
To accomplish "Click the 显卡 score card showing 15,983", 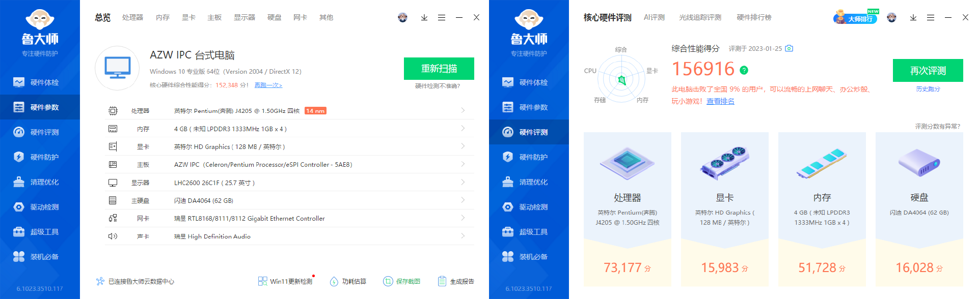I will (x=725, y=210).
